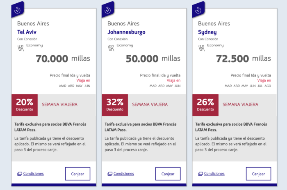Click the Economy seat icon on Johannesburgo card
287x190 pixels.
click(x=111, y=47)
